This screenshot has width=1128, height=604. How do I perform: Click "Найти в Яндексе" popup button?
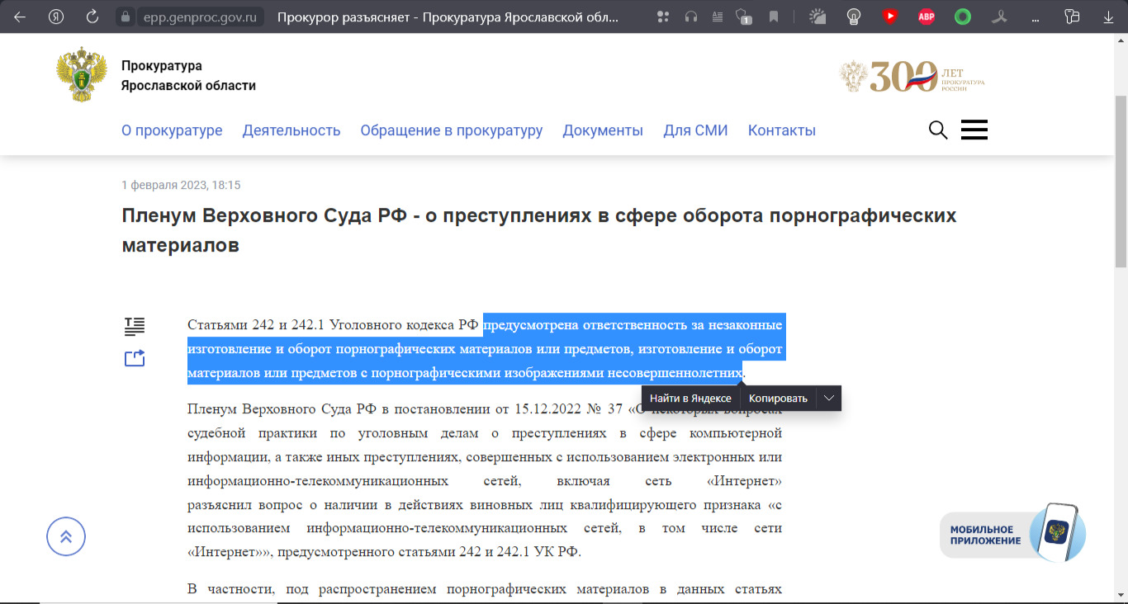click(x=690, y=399)
